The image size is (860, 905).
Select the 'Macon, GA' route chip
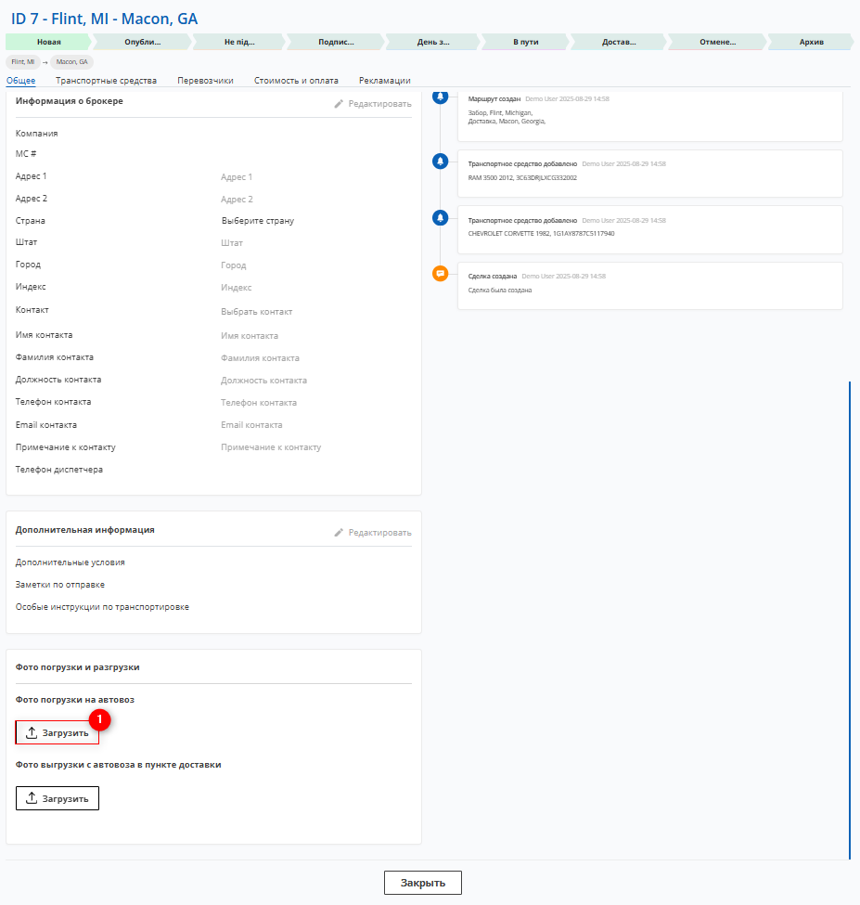click(x=71, y=62)
